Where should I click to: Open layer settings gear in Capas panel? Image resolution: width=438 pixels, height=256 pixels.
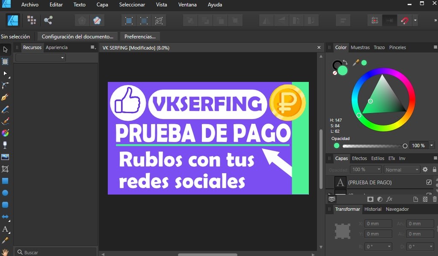click(425, 169)
